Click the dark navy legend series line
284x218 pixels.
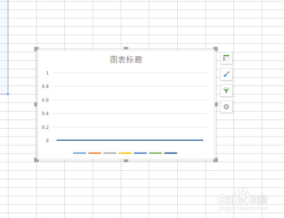point(171,153)
